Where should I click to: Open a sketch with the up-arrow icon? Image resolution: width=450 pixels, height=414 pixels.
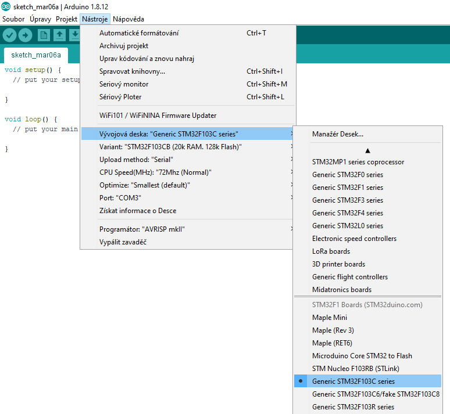[x=59, y=35]
